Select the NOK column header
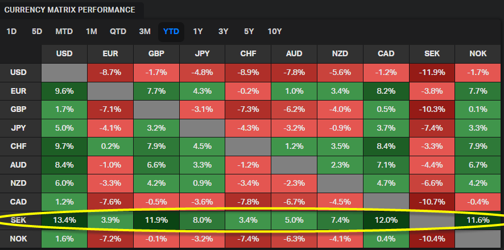The image size is (504, 250). [479, 55]
